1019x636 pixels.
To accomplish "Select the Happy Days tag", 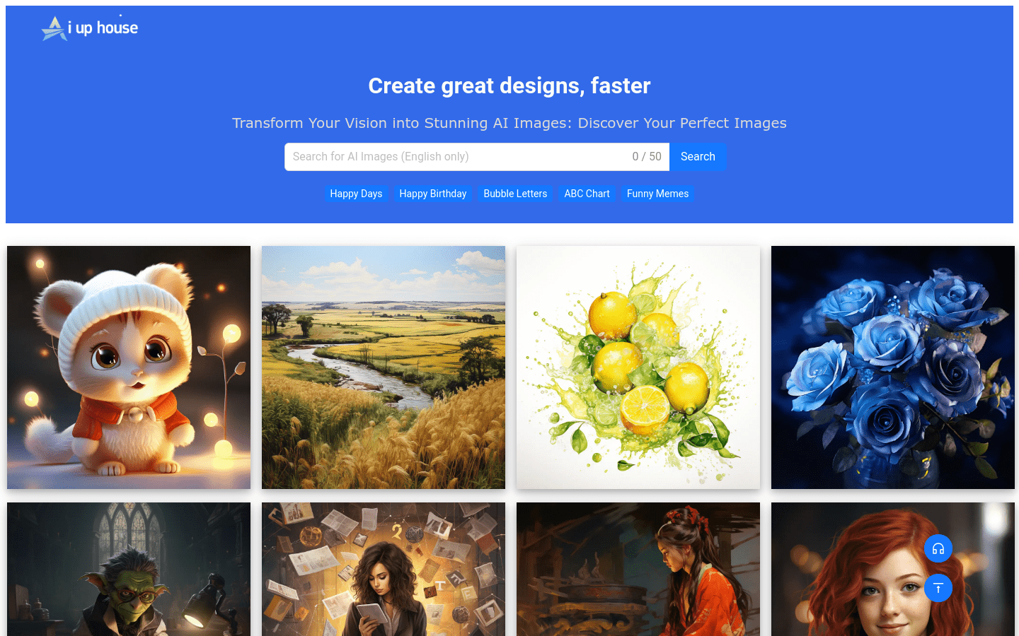I will (356, 194).
